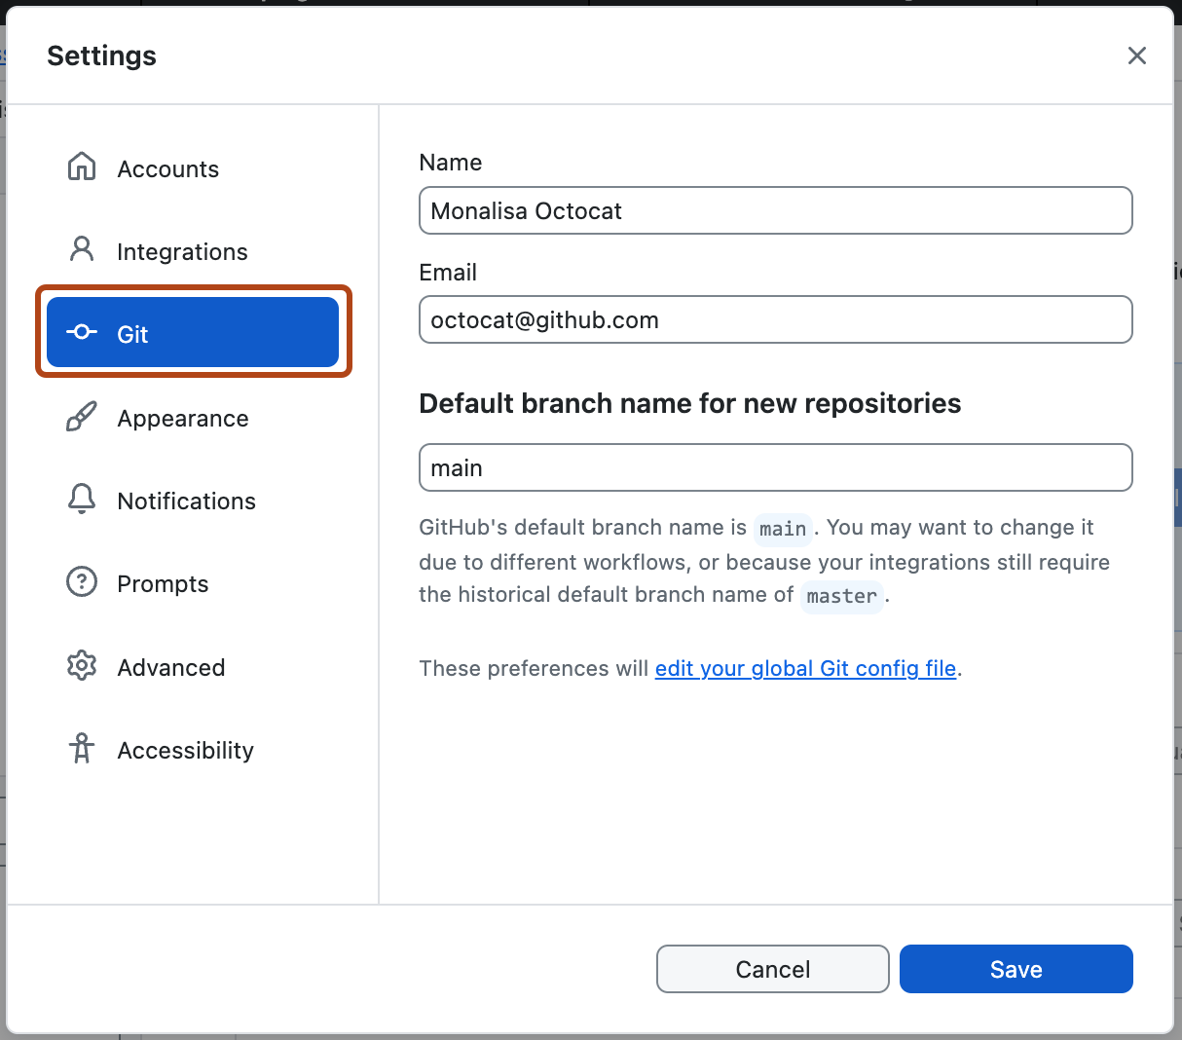The width and height of the screenshot is (1182, 1040).
Task: Select the Appearance tab label
Action: click(183, 419)
